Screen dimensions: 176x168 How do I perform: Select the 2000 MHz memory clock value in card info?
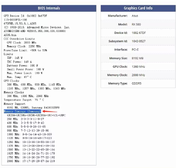[138, 75]
